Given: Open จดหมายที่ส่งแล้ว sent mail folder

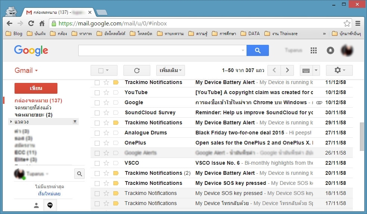Looking at the screenshot, I should (33, 108).
